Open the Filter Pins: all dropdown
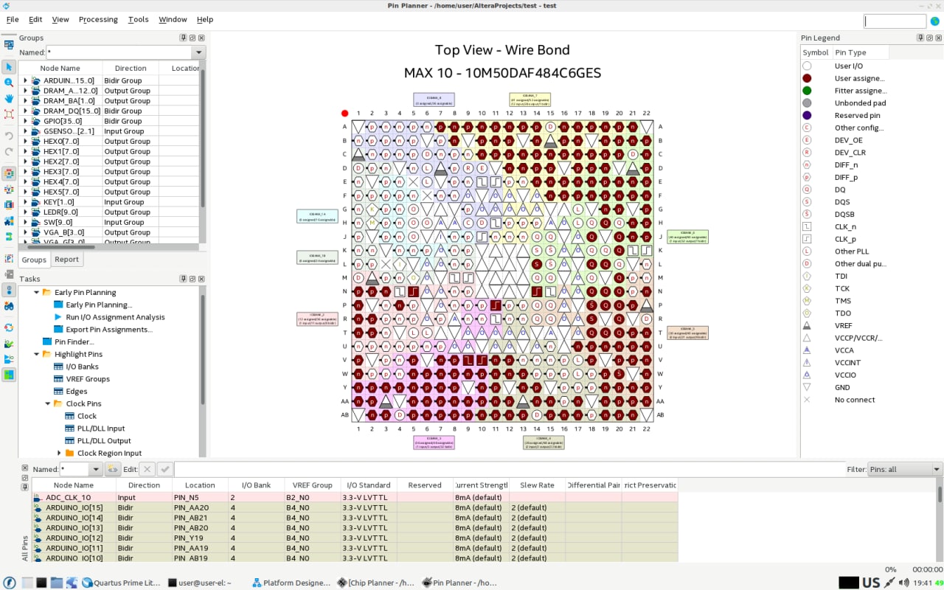 tap(937, 469)
